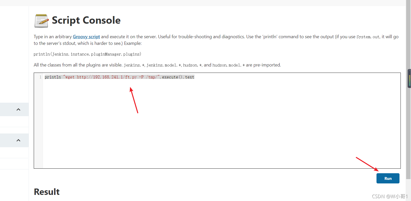Click the println example code line
This screenshot has width=411, height=201.
pos(87,54)
